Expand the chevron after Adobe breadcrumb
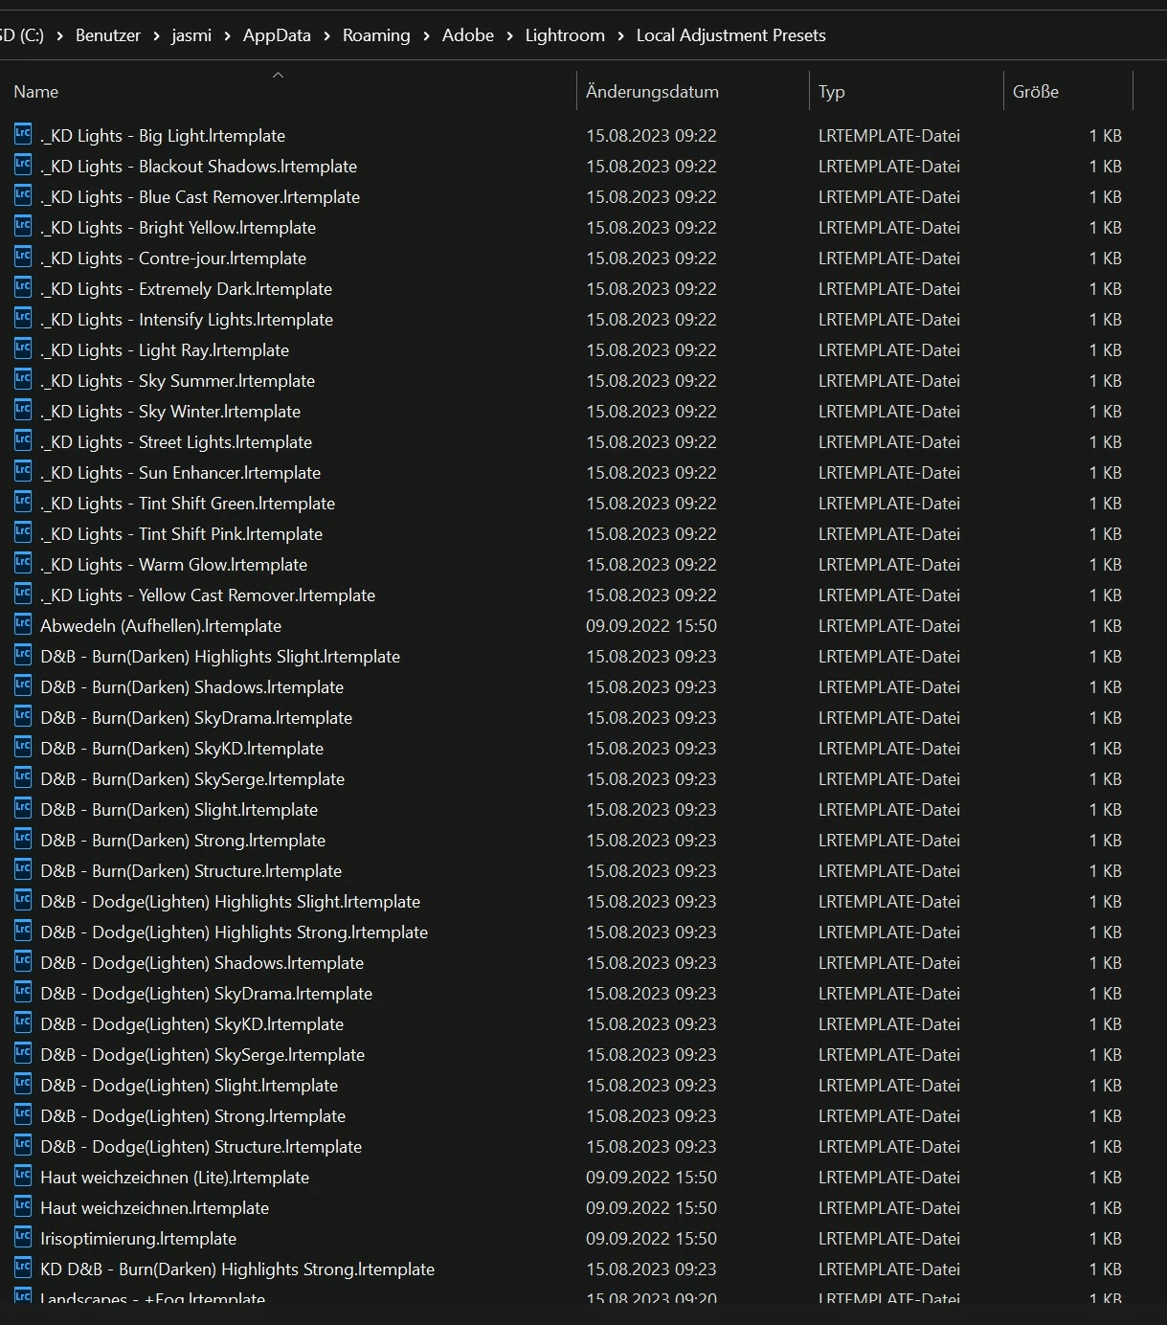 tap(509, 35)
